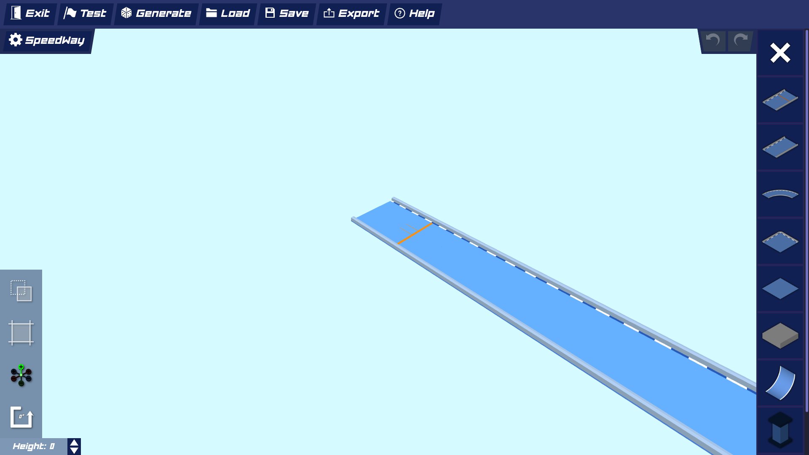Increase height with the up arrow
The width and height of the screenshot is (809, 455).
(74, 443)
